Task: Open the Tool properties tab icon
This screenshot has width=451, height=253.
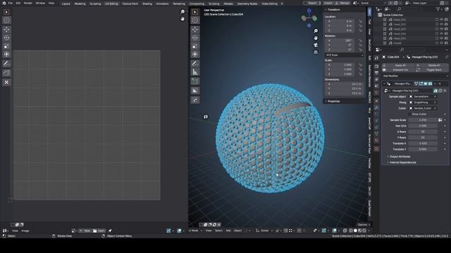Action: pos(376,58)
